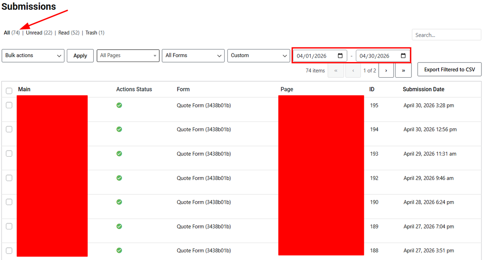Open the start date calendar picker icon

[340, 56]
